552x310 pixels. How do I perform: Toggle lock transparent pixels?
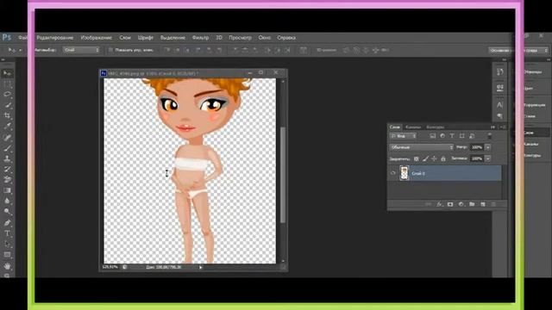(416, 158)
